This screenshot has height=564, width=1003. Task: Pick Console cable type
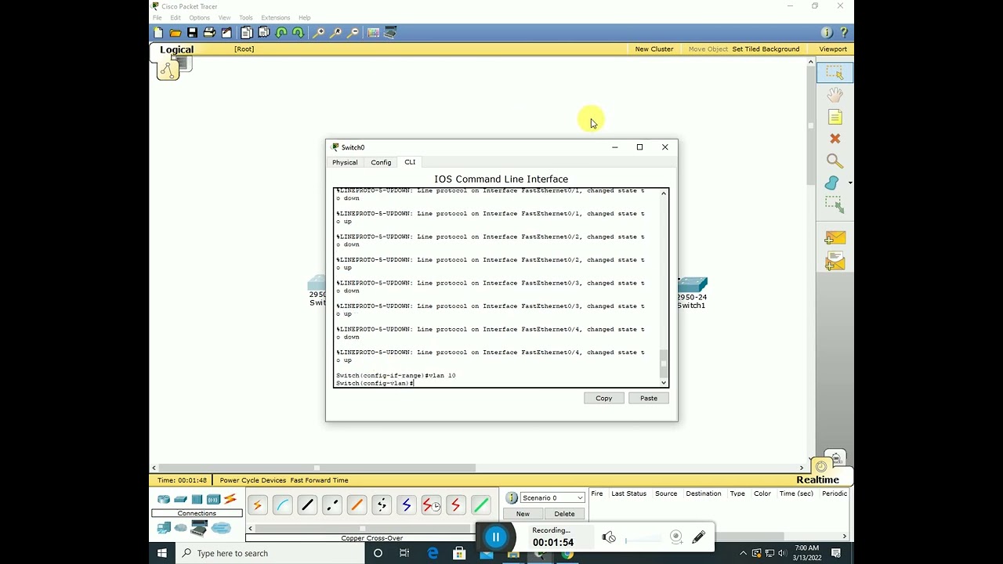pos(282,505)
